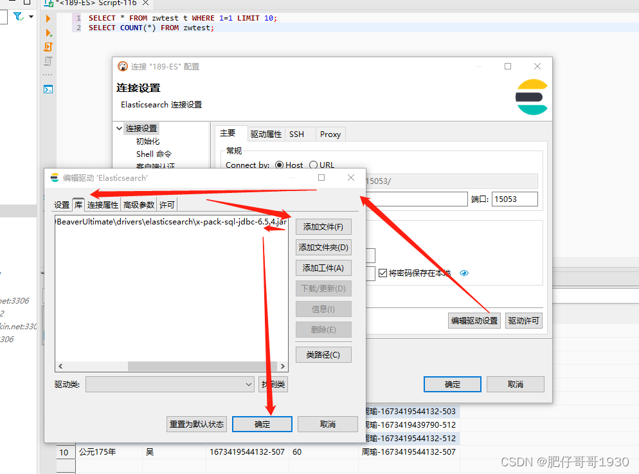Click the 类路径(C) button
The height and width of the screenshot is (474, 639).
click(323, 355)
